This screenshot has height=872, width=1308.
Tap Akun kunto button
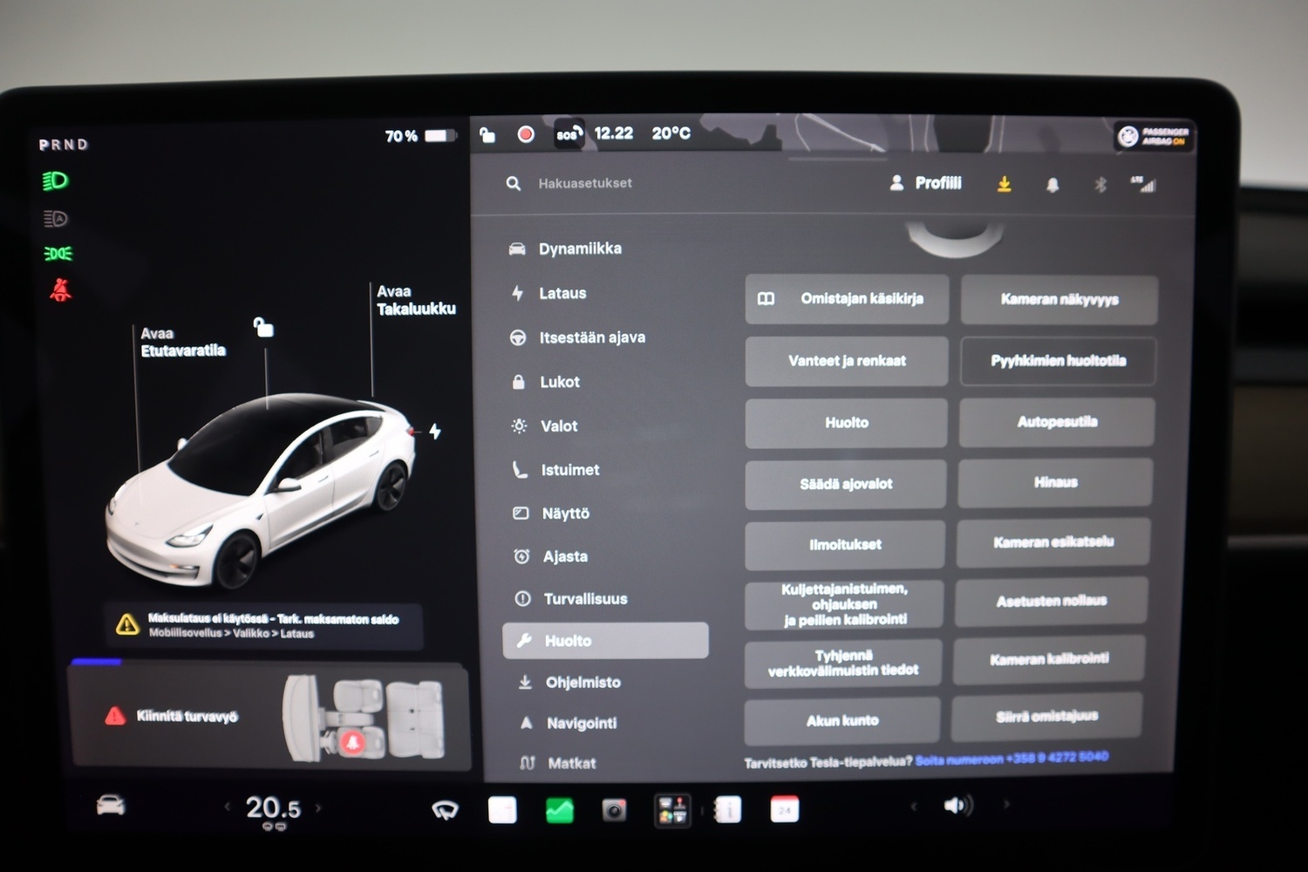pyautogui.click(x=842, y=720)
